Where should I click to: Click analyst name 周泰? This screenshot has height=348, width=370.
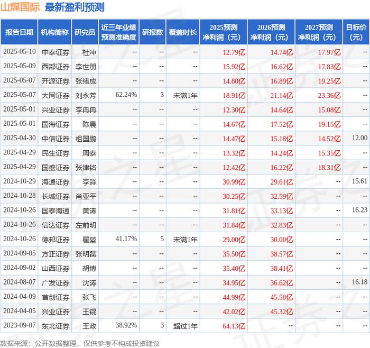89,153
